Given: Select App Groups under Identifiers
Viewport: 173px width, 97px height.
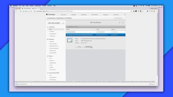Looking at the screenshot, I should (x=53, y=51).
